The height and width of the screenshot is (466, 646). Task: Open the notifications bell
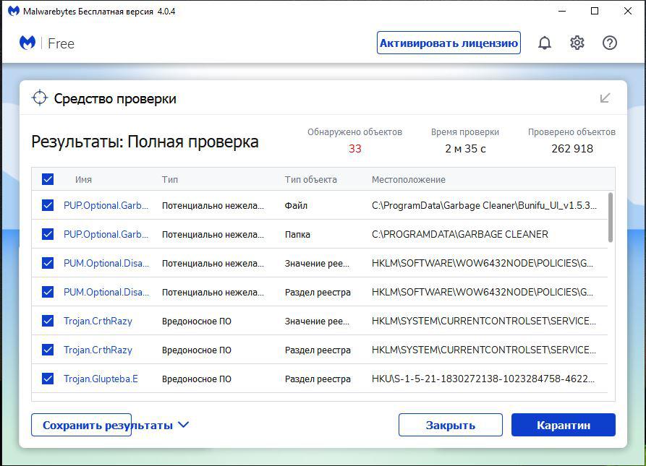[545, 43]
